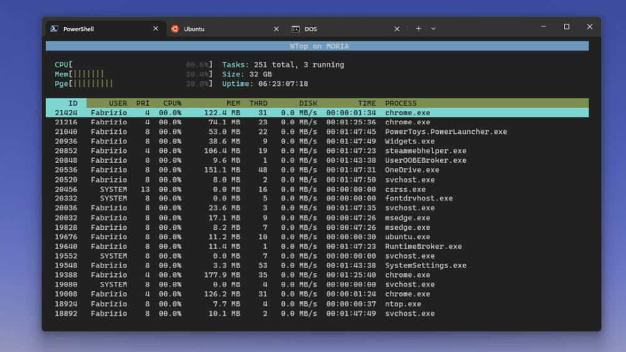Switch to the PowerShell tab
This screenshot has width=626, height=352.
point(106,29)
